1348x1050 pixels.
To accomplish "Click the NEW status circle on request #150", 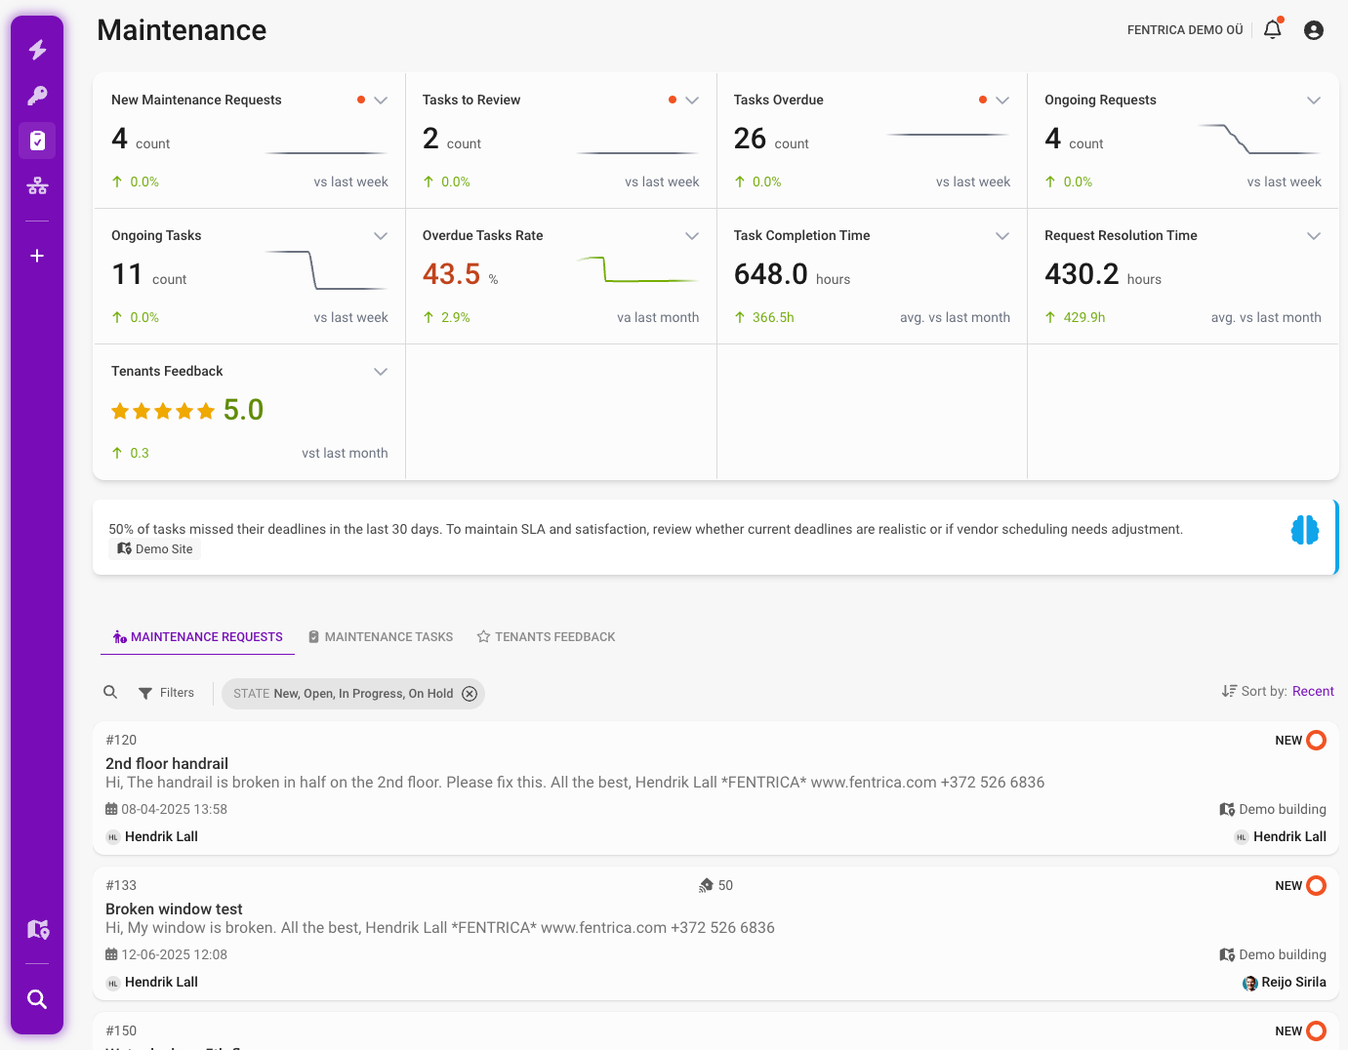I will coord(1316,1030).
